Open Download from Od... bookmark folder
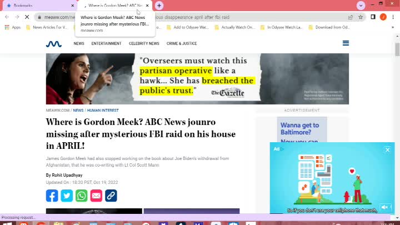This screenshot has height=225, width=400. click(x=329, y=27)
